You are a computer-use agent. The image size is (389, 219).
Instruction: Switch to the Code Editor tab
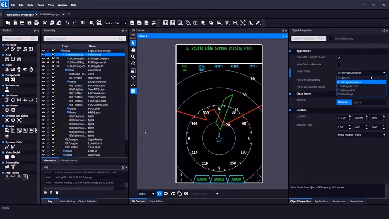(156, 201)
